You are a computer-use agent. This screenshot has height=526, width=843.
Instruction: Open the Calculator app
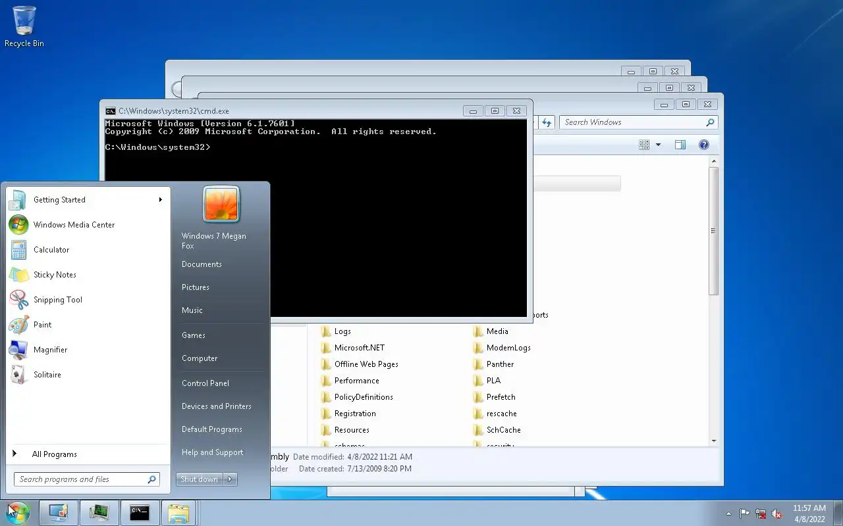88,250
